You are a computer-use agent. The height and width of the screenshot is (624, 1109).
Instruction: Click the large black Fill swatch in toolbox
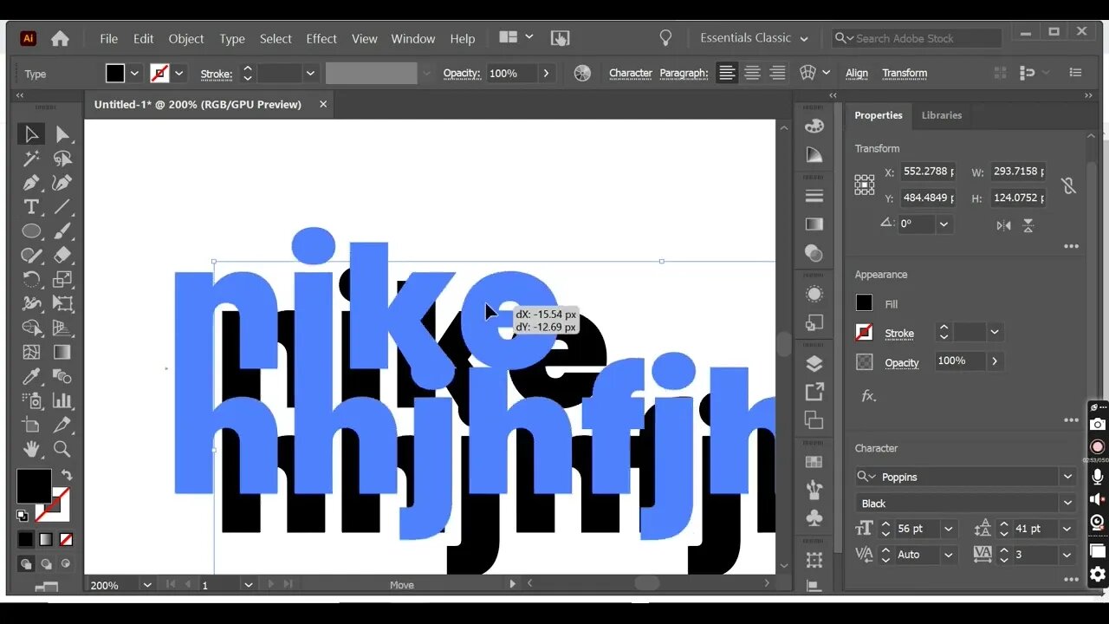tap(34, 486)
